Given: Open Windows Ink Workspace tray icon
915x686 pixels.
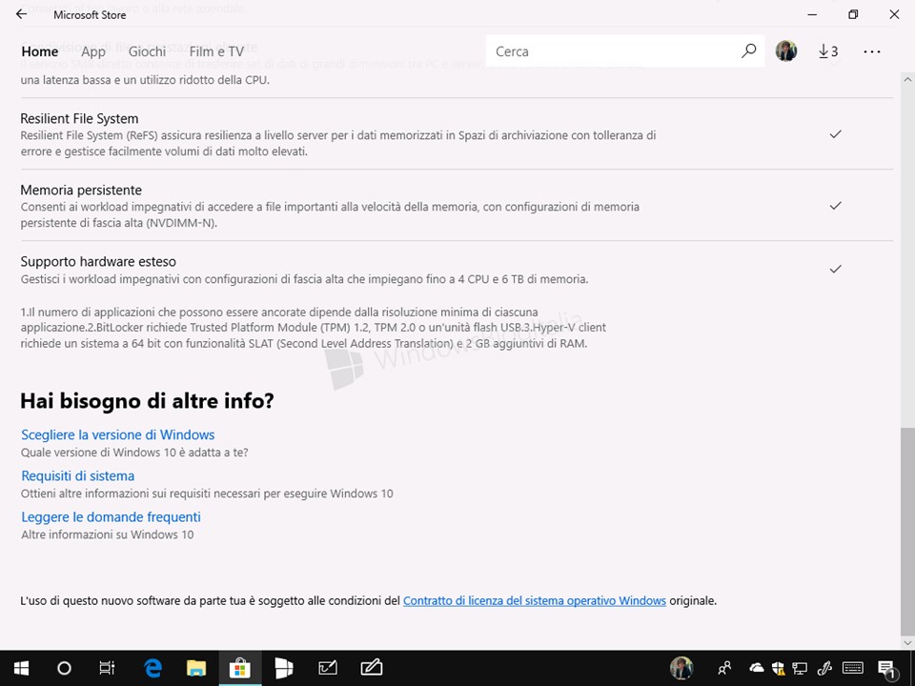Looking at the screenshot, I should [823, 668].
